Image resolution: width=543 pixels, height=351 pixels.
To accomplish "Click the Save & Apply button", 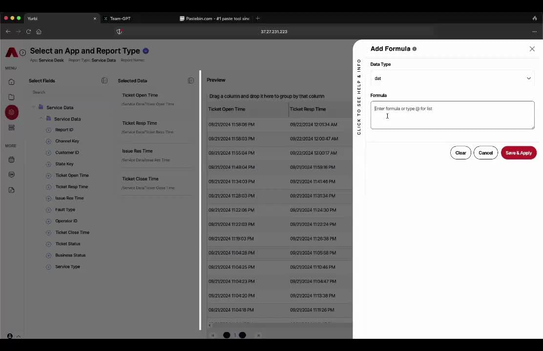I will [519, 153].
